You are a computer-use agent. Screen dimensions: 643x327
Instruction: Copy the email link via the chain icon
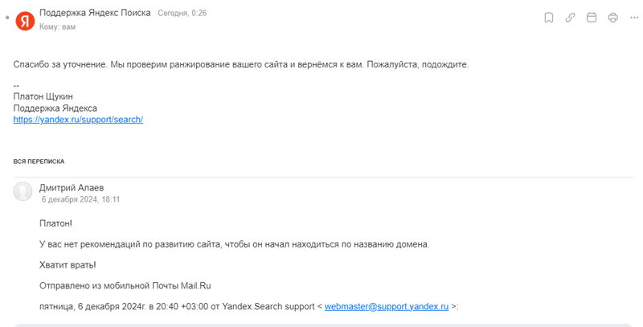click(x=570, y=18)
